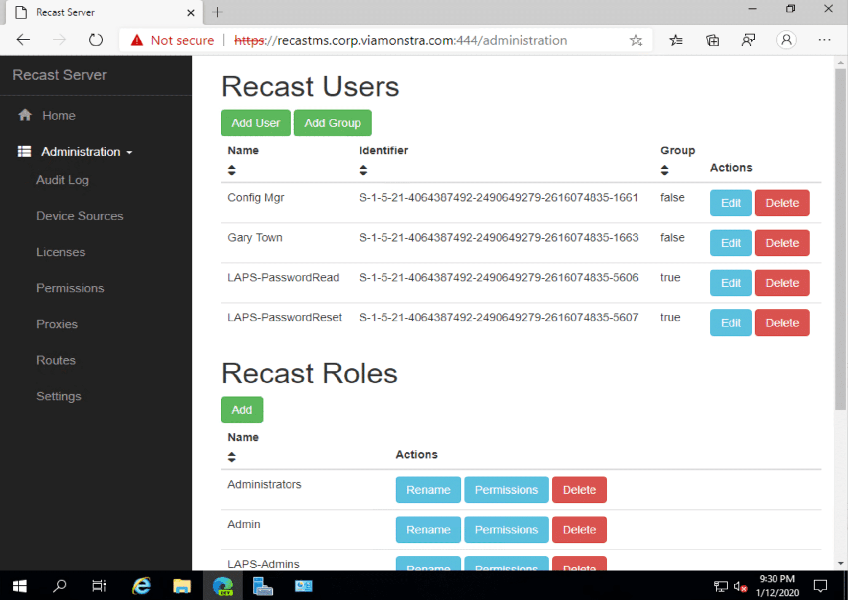Edit the Gary Town user
This screenshot has width=848, height=600.
(x=730, y=243)
